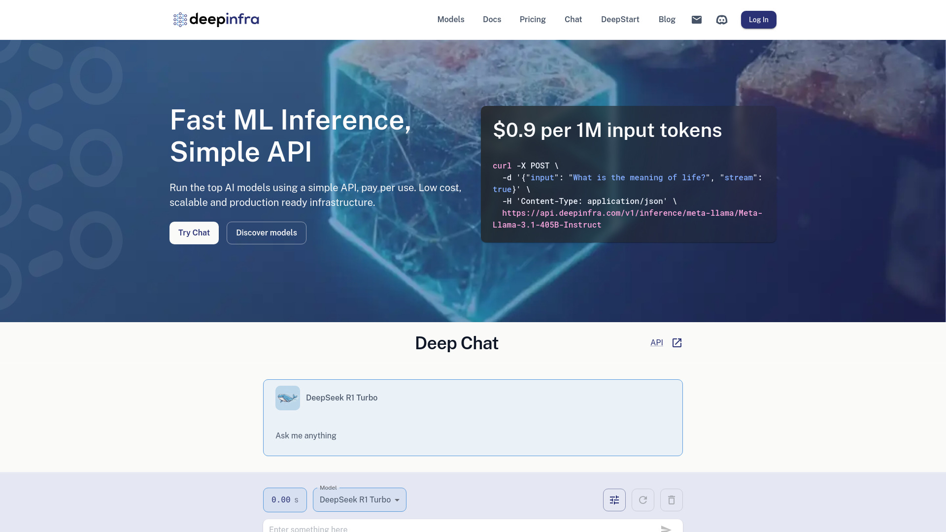Regenerate the chat with the refresh icon
The width and height of the screenshot is (946, 532).
pos(642,499)
